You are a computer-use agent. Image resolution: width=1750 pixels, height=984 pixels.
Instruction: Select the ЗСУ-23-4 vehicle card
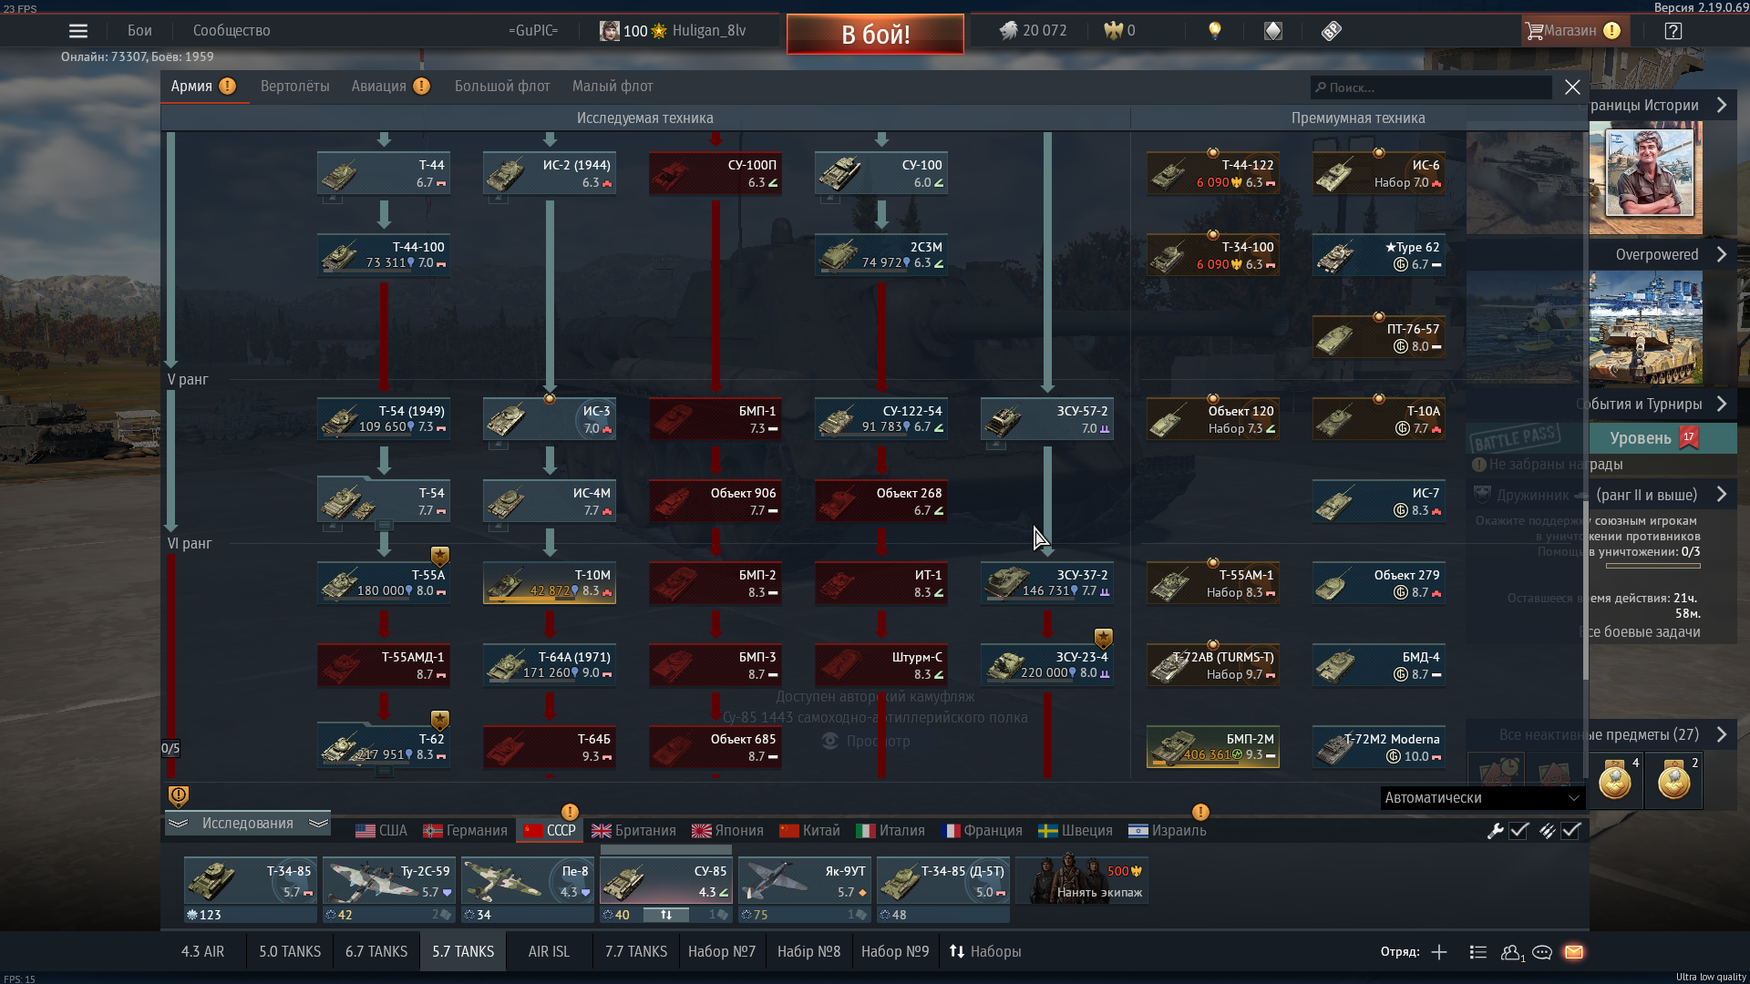1047,665
